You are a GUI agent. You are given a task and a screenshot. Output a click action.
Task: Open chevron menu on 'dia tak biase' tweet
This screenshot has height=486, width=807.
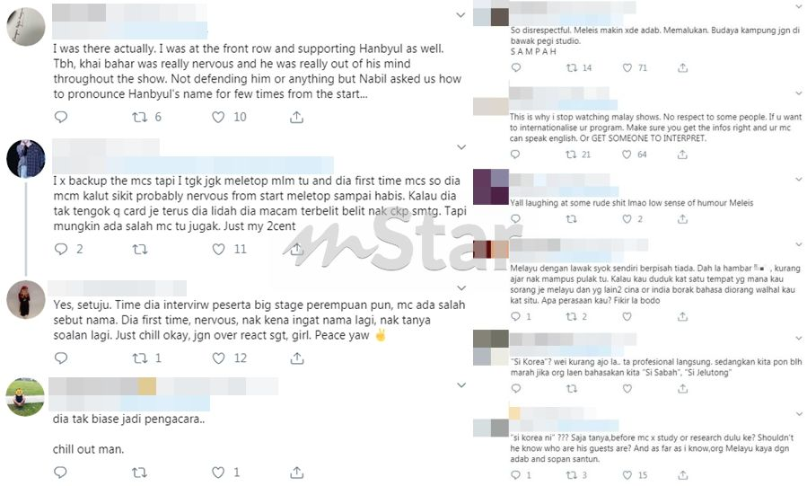461,385
